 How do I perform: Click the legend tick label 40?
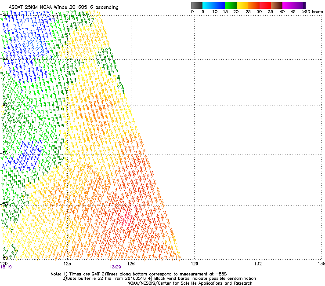pyautogui.click(x=282, y=12)
